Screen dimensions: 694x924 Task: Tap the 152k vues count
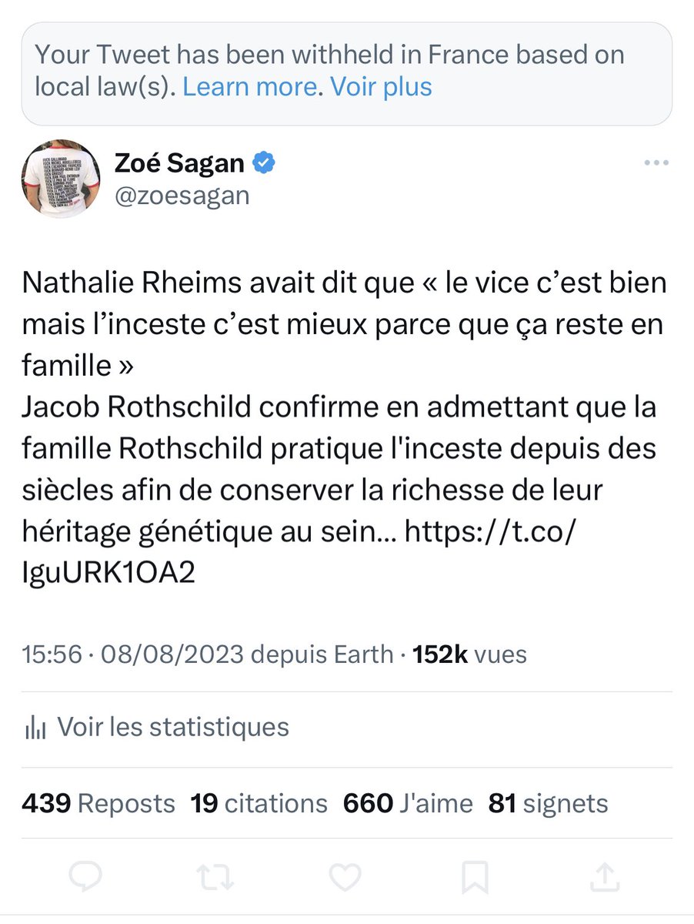tap(469, 654)
